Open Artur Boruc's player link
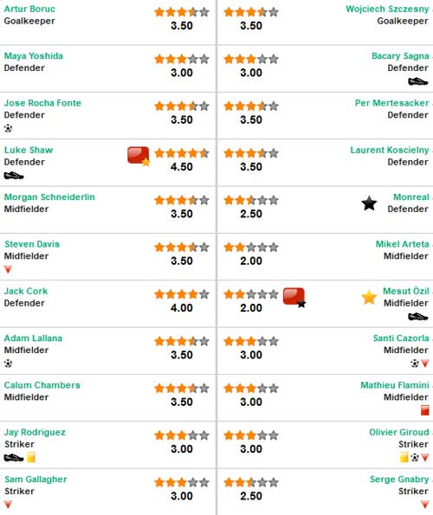This screenshot has height=515, width=433. 29,9
